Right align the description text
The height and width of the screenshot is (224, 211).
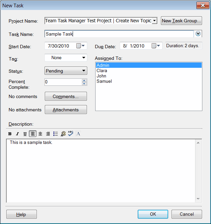tap(48, 134)
